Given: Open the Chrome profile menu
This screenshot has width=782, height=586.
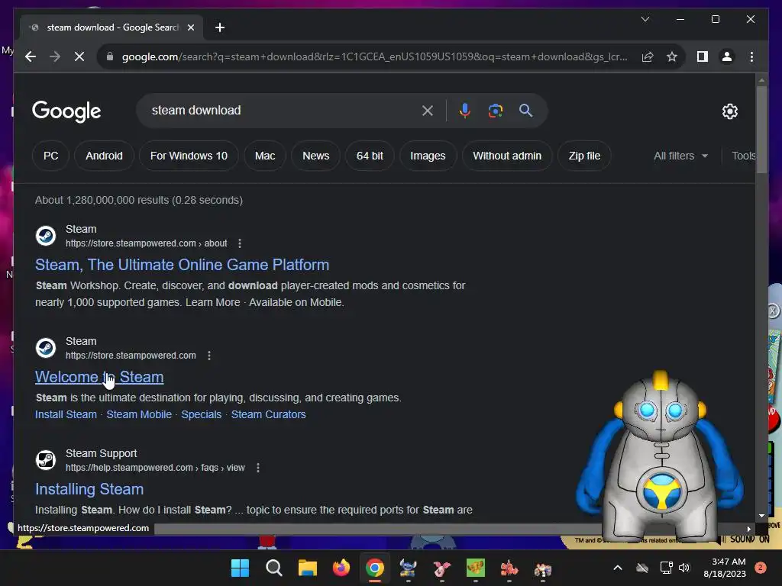Looking at the screenshot, I should tap(727, 56).
